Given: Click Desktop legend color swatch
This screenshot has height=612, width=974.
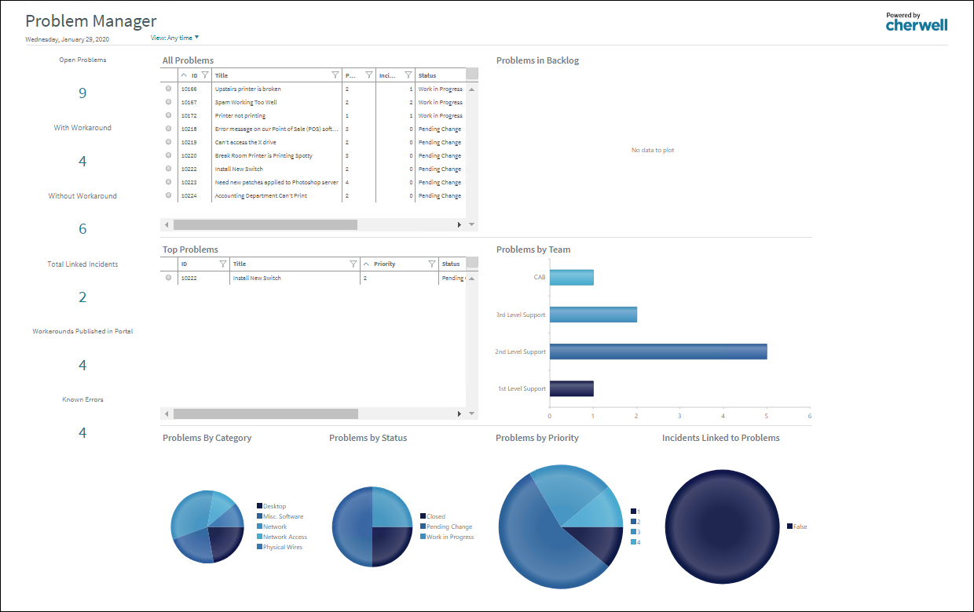Looking at the screenshot, I should point(259,506).
